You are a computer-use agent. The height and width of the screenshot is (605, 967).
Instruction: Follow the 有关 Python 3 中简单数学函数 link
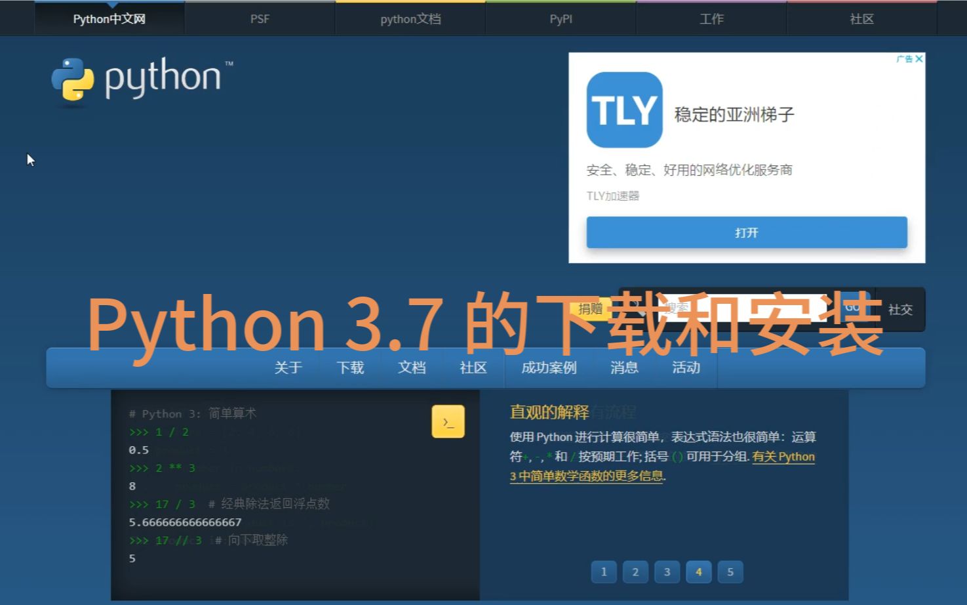point(662,466)
